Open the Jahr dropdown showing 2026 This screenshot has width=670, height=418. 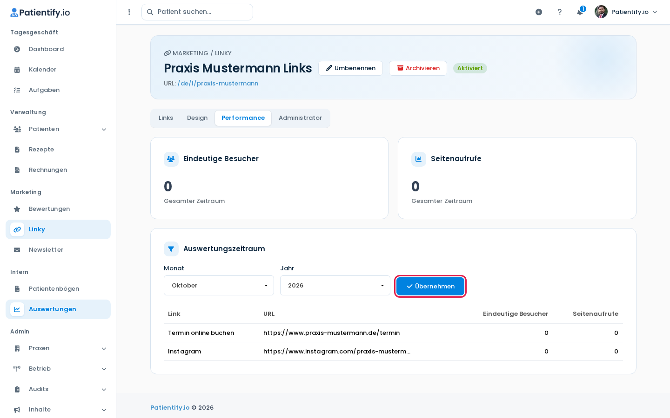[335, 286]
